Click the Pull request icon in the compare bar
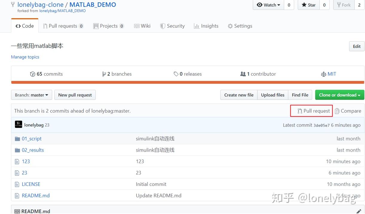This screenshot has height=214, width=365. 300,111
